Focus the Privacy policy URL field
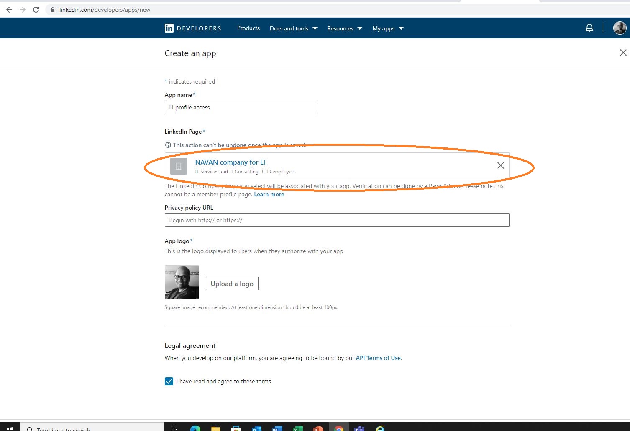This screenshot has height=431, width=630. (x=337, y=220)
